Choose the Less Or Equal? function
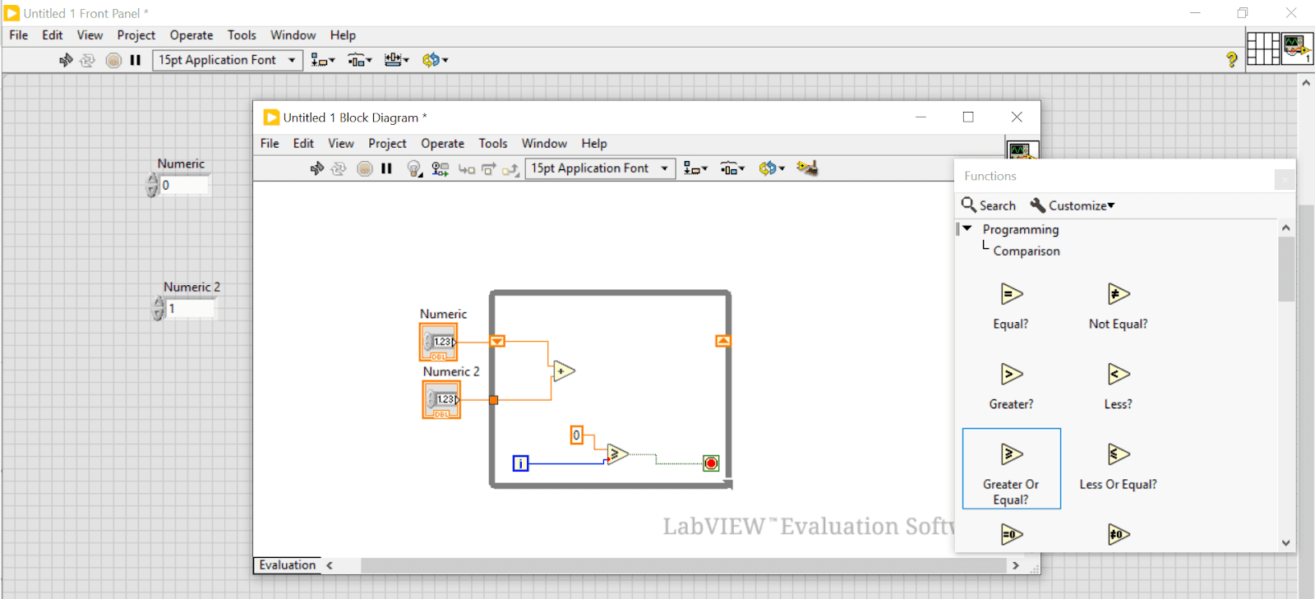1315x599 pixels. tap(1118, 455)
